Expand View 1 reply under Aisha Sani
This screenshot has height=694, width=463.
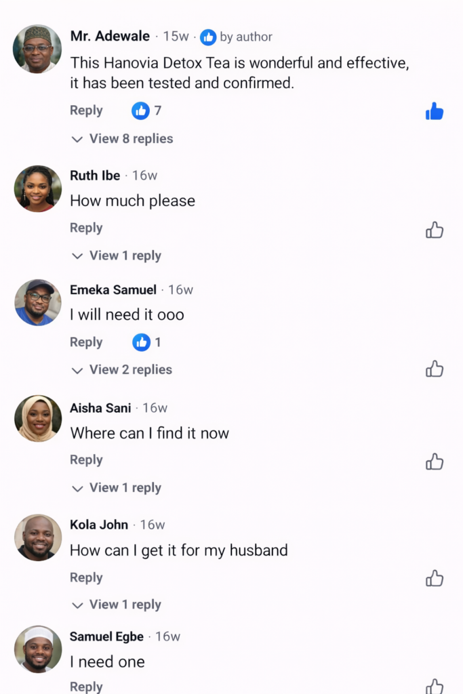coord(117,488)
